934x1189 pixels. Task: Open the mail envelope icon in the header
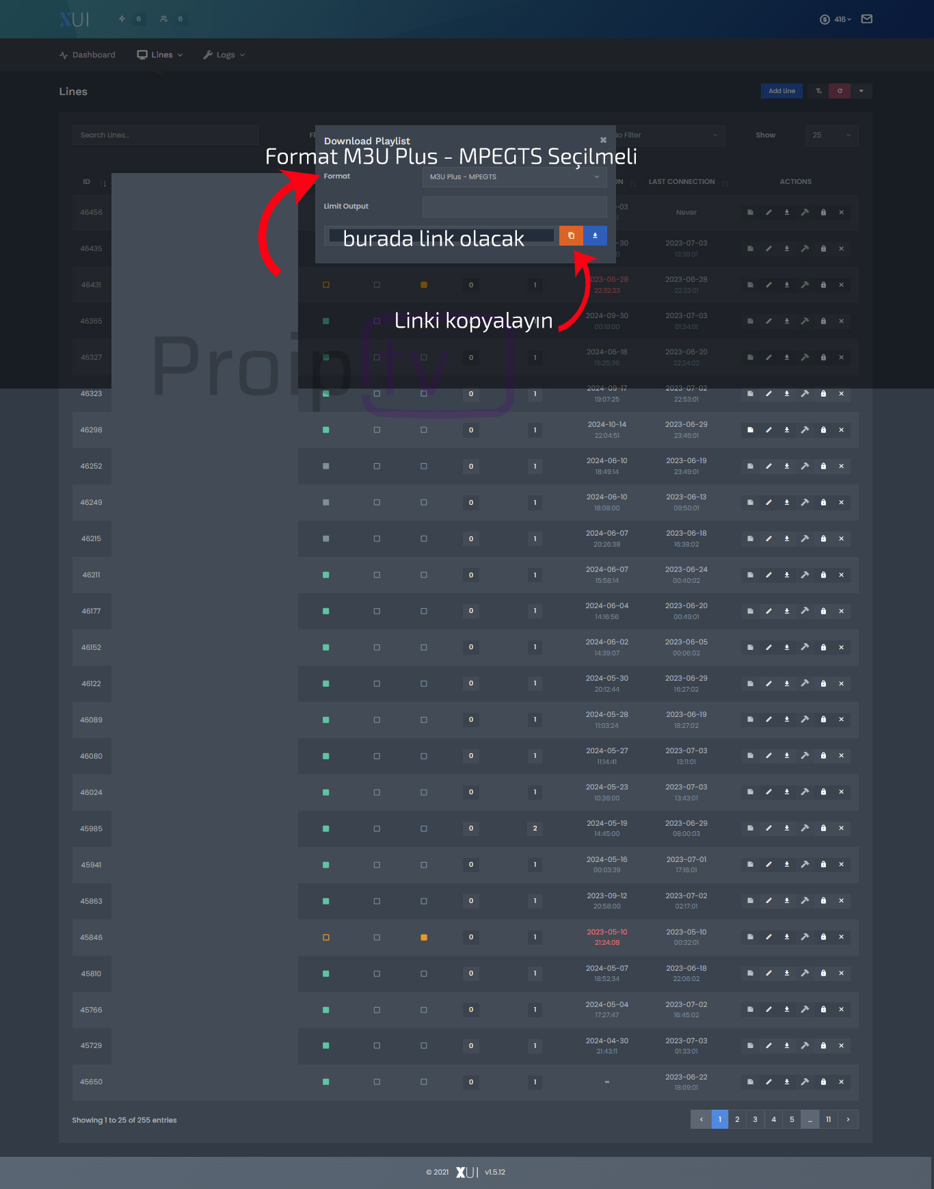pos(867,19)
